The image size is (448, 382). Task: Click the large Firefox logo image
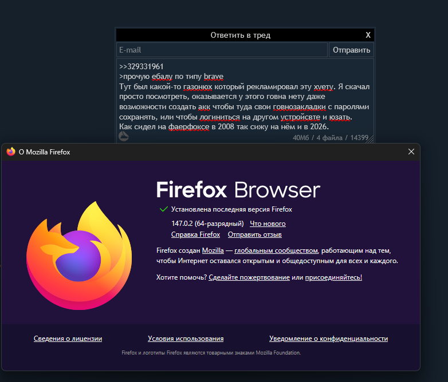coord(79,256)
